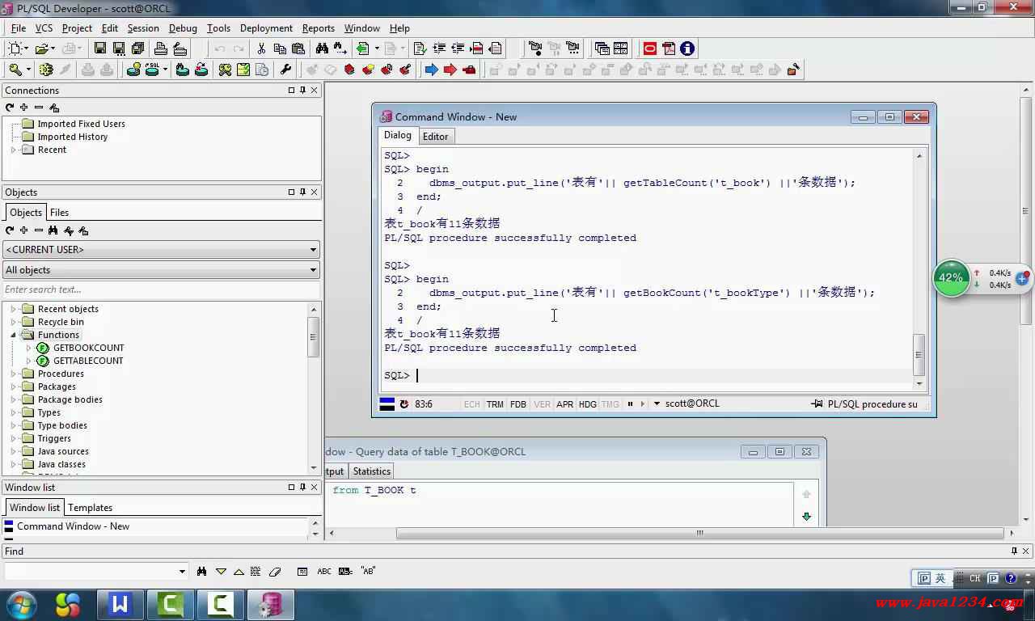Image resolution: width=1035 pixels, height=621 pixels.
Task: Click the Log on key icon
Action: tap(15, 70)
